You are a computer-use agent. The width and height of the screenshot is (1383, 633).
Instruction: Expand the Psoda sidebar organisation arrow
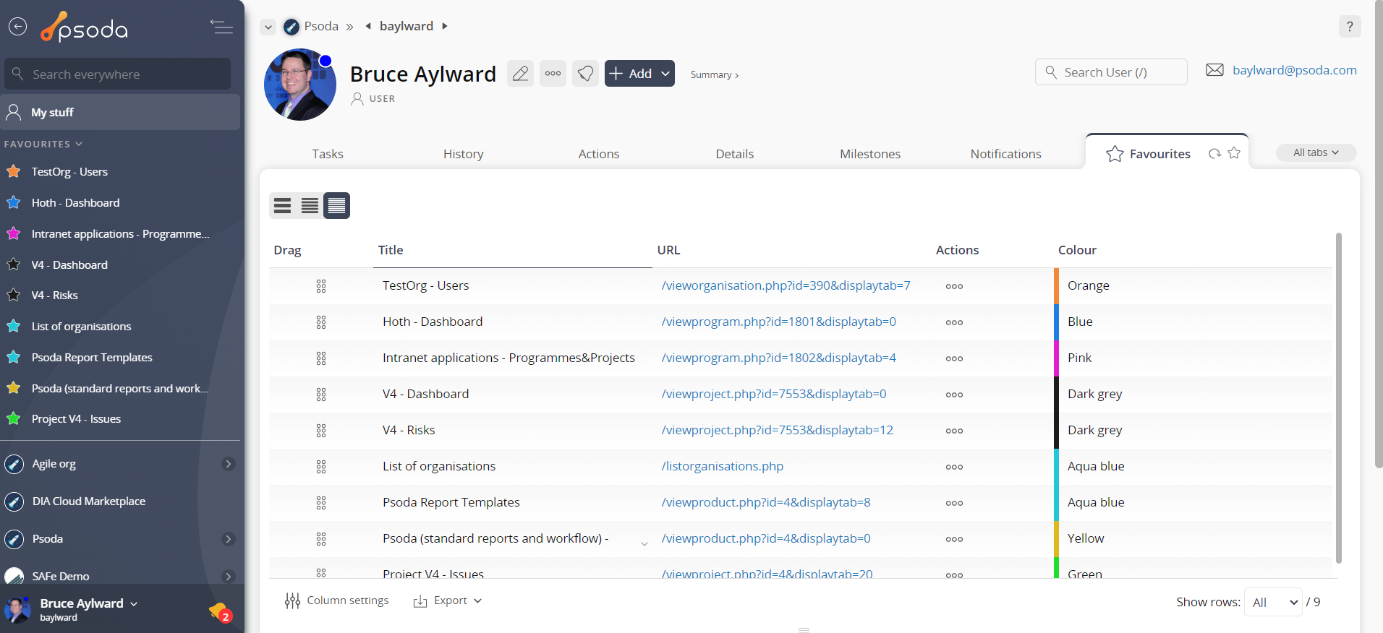(228, 539)
